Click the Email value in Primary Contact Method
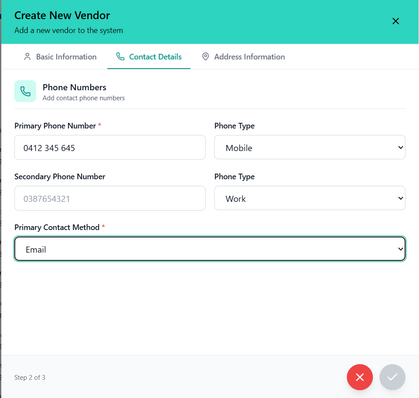The height and width of the screenshot is (398, 419). coord(35,249)
